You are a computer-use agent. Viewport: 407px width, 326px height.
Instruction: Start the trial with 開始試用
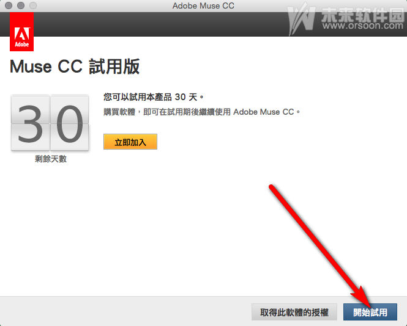370,313
